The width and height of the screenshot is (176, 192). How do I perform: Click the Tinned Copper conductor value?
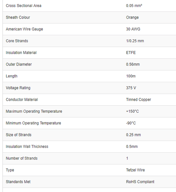point(139,100)
